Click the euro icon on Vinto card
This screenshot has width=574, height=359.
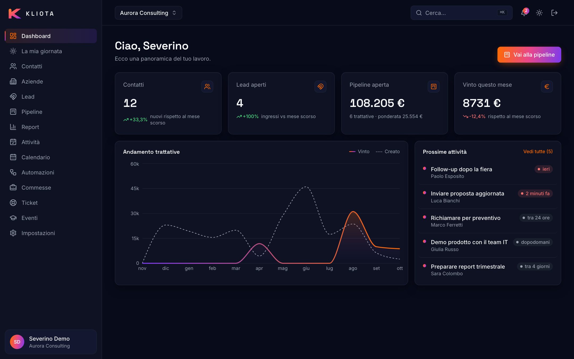click(x=547, y=86)
